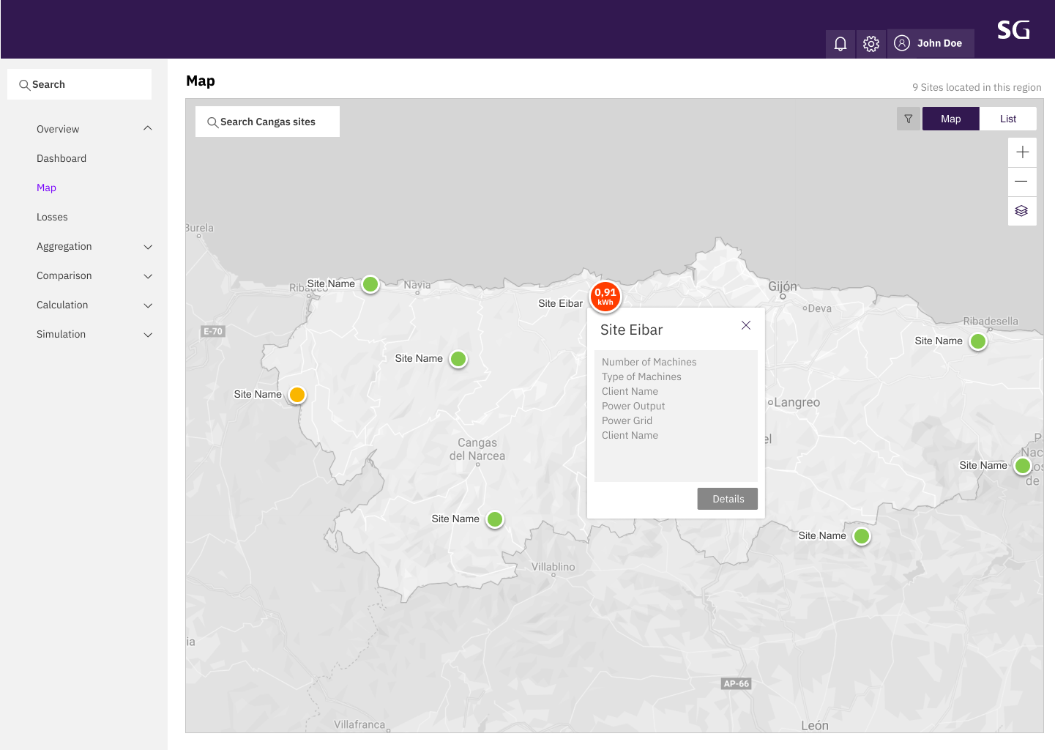
Task: Switch to Map view toggle
Action: point(951,119)
